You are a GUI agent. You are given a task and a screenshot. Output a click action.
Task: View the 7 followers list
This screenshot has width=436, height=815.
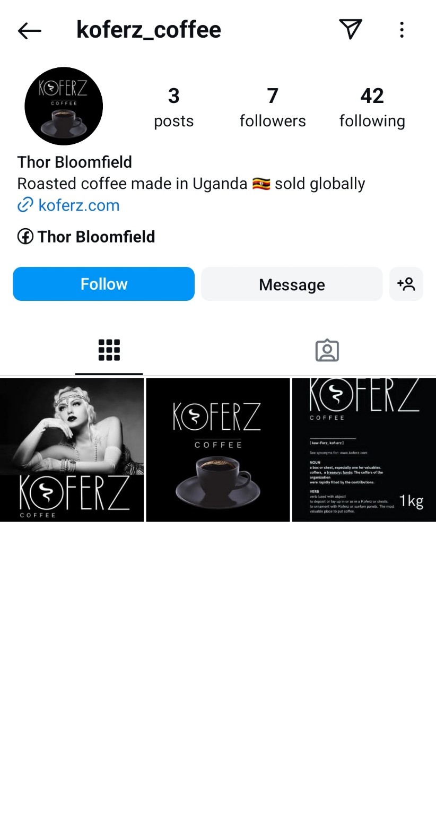[273, 108]
